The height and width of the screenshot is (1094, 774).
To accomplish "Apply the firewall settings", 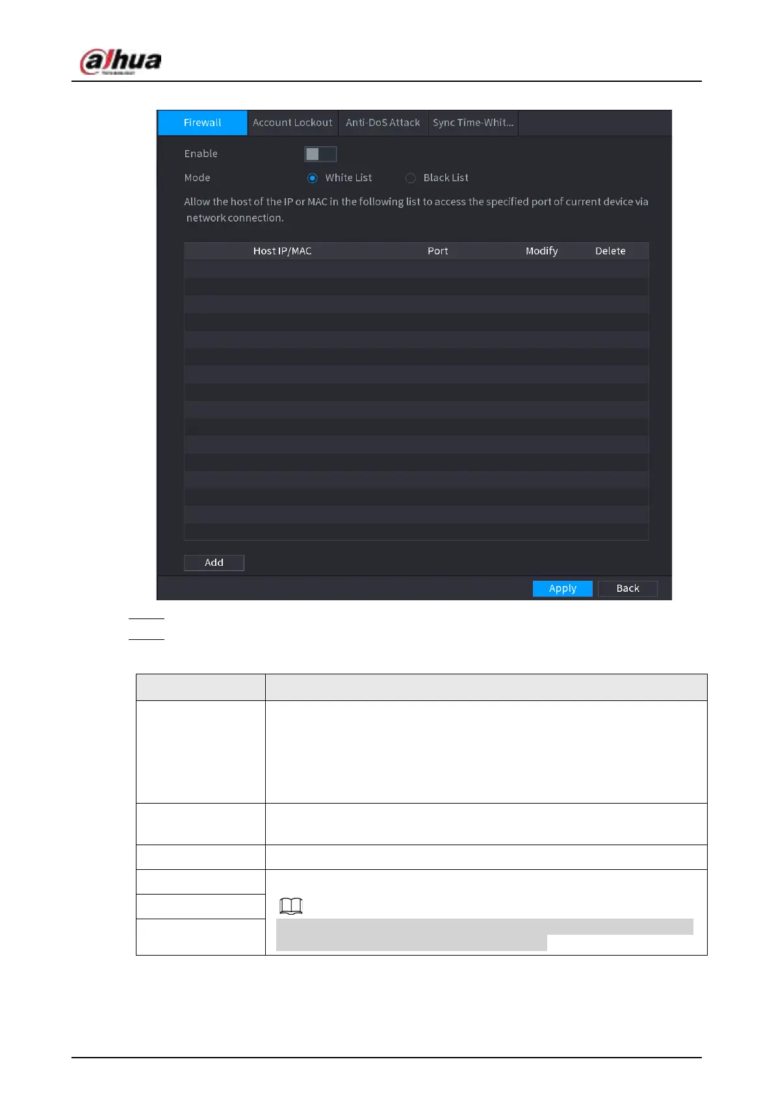I will coord(562,589).
